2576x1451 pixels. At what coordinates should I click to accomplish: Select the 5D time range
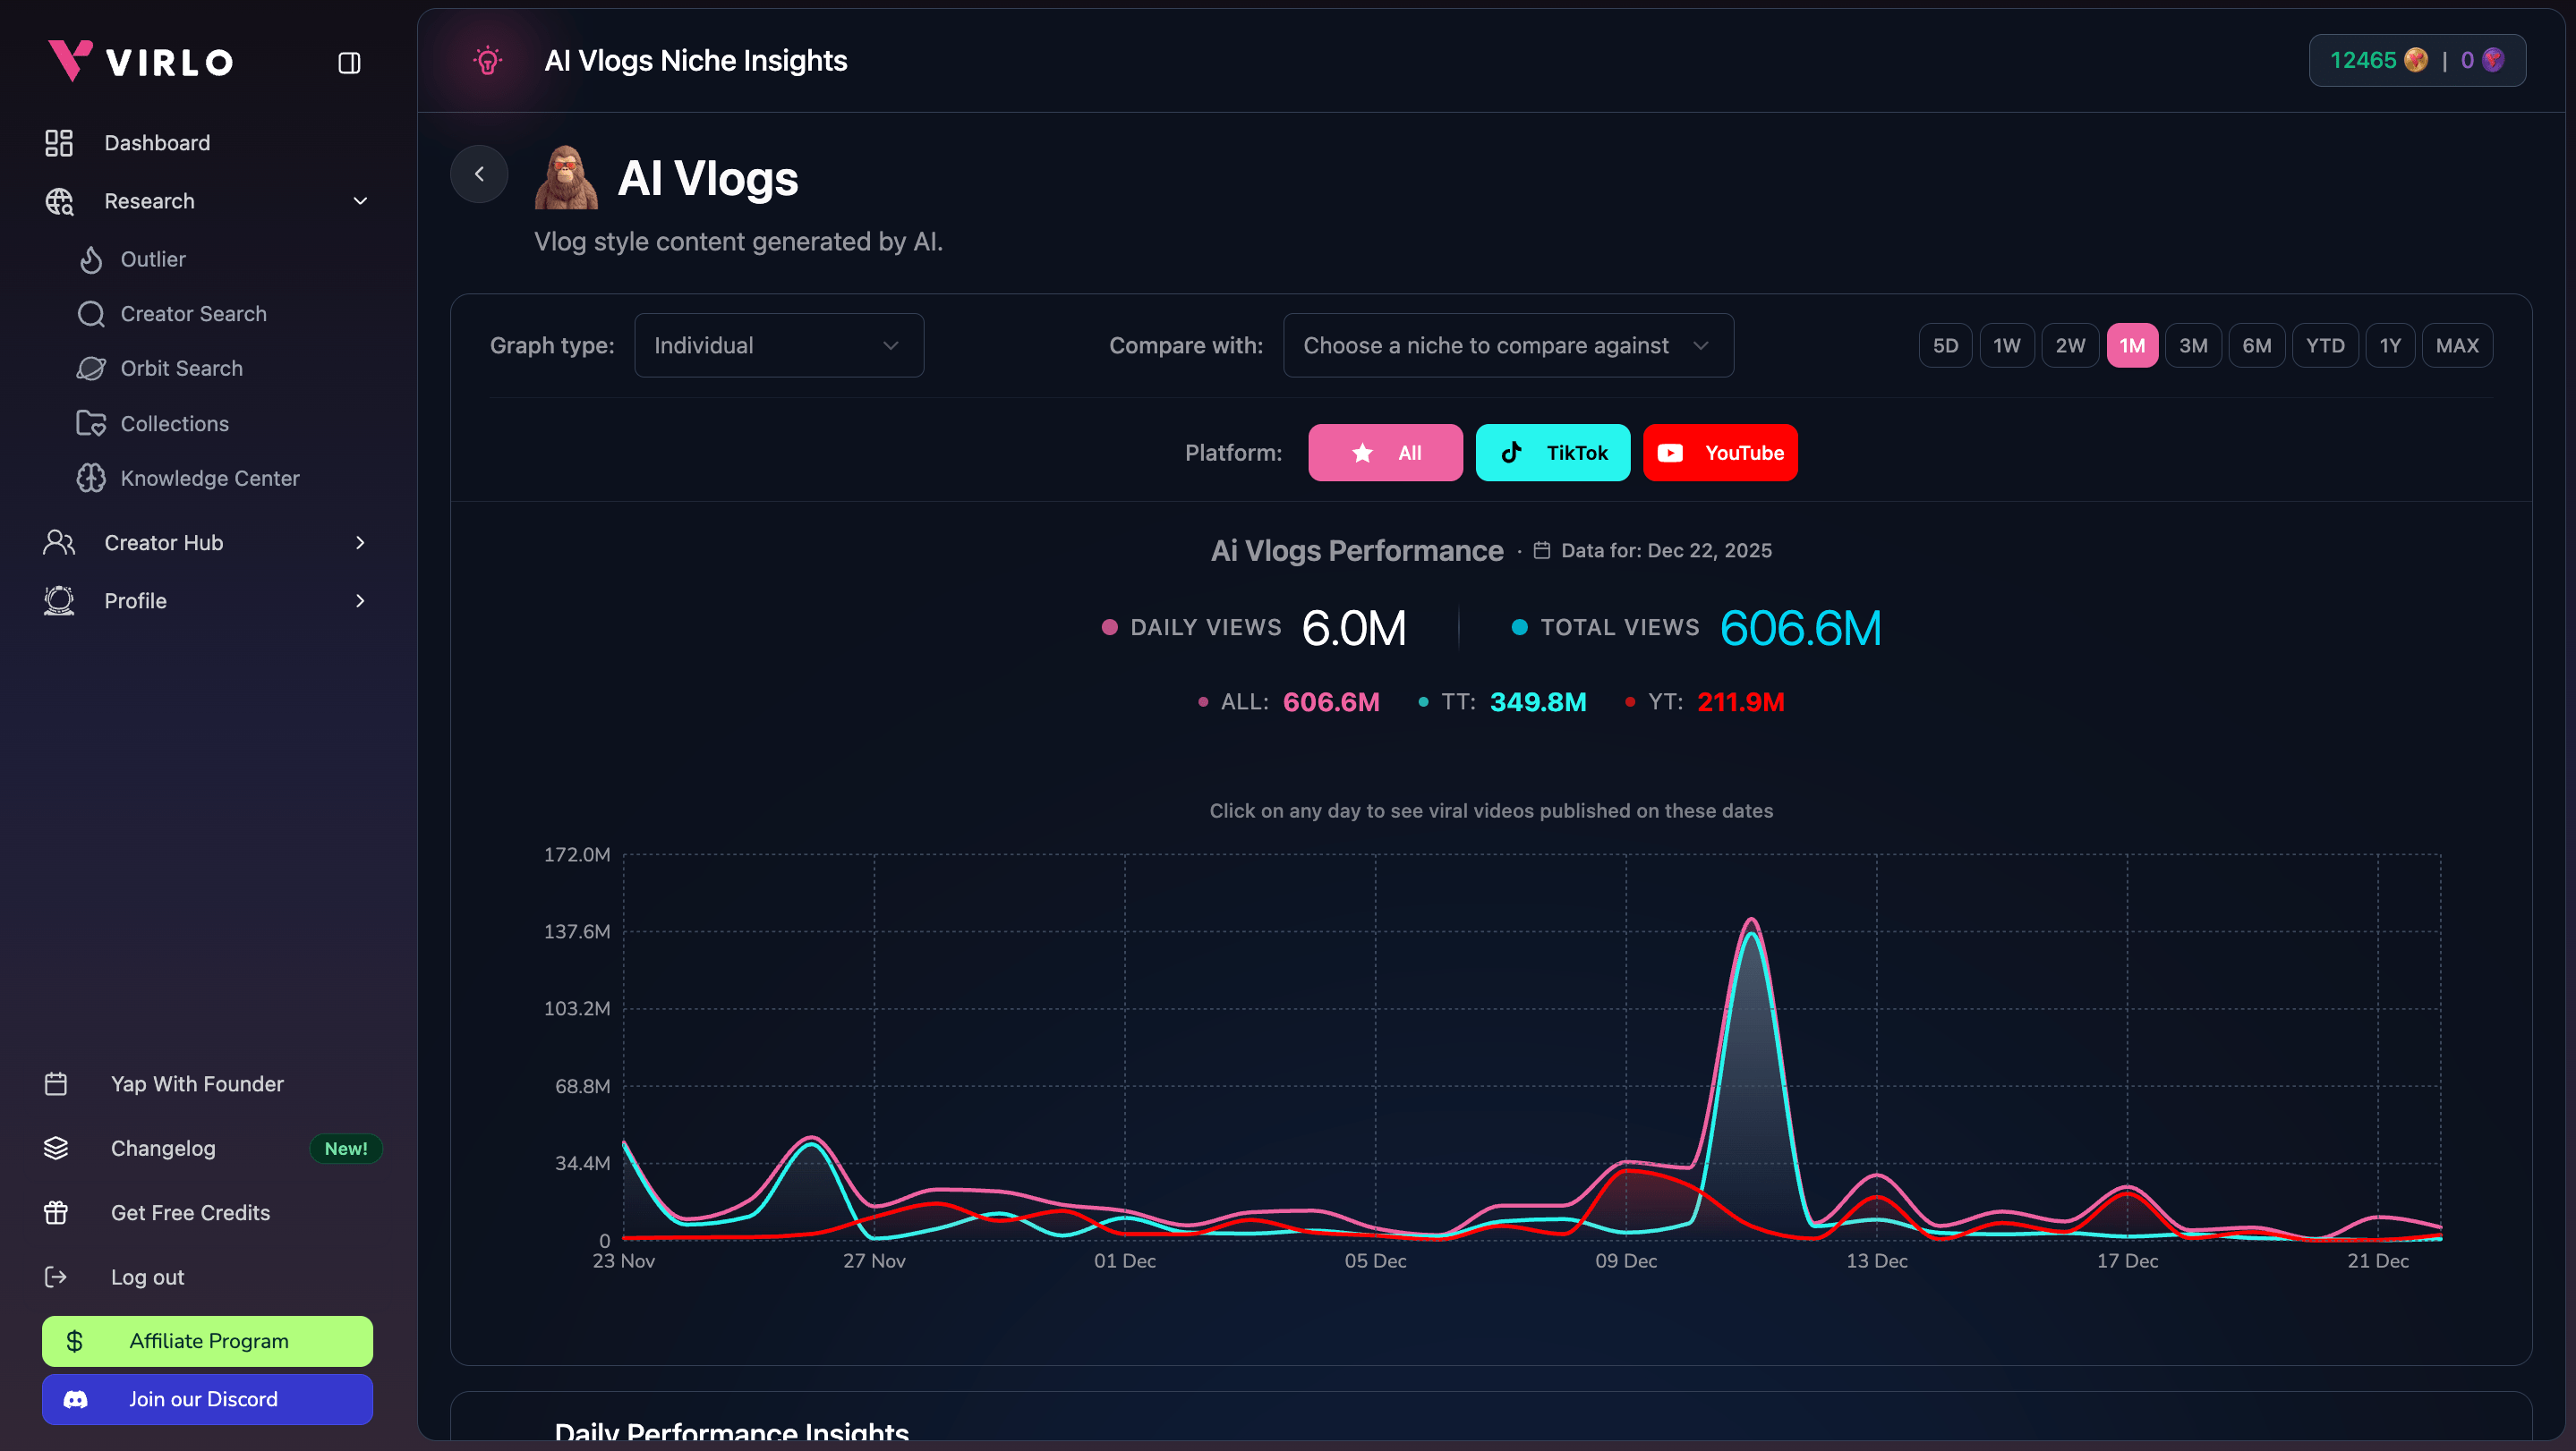click(1944, 344)
